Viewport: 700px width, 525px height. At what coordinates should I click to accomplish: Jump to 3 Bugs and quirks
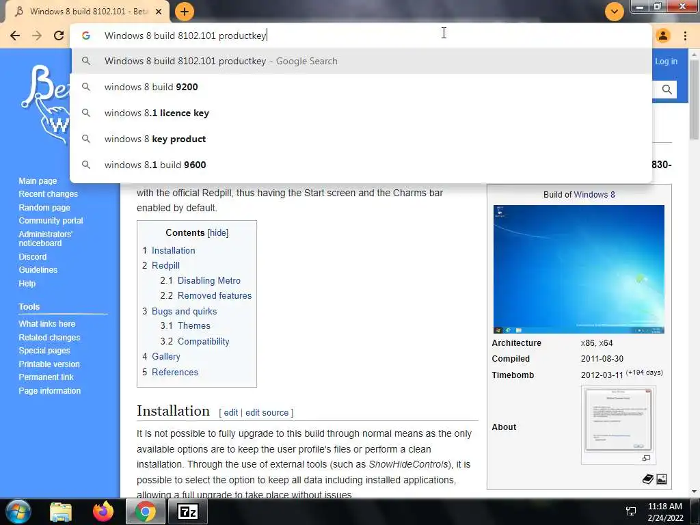pyautogui.click(x=185, y=311)
